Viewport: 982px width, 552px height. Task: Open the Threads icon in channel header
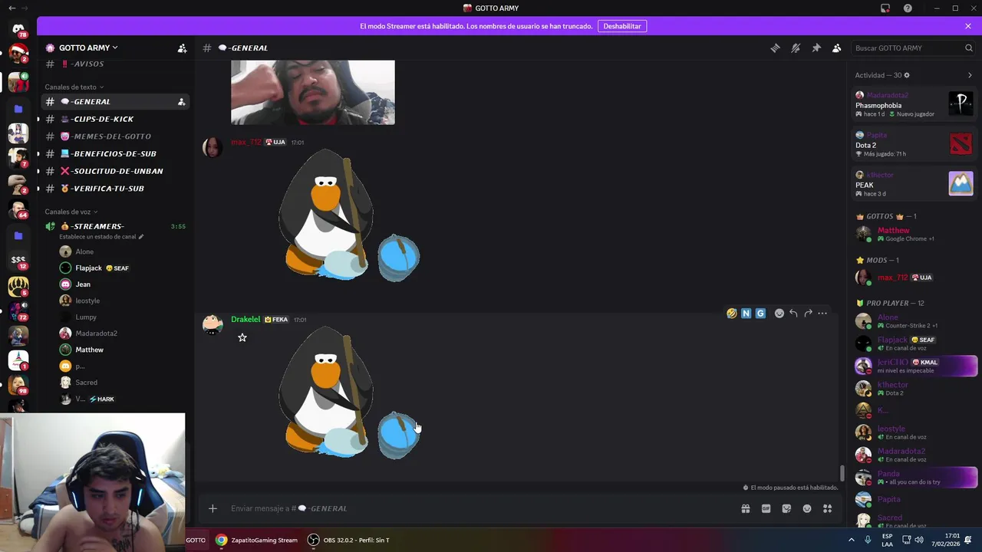(x=775, y=48)
